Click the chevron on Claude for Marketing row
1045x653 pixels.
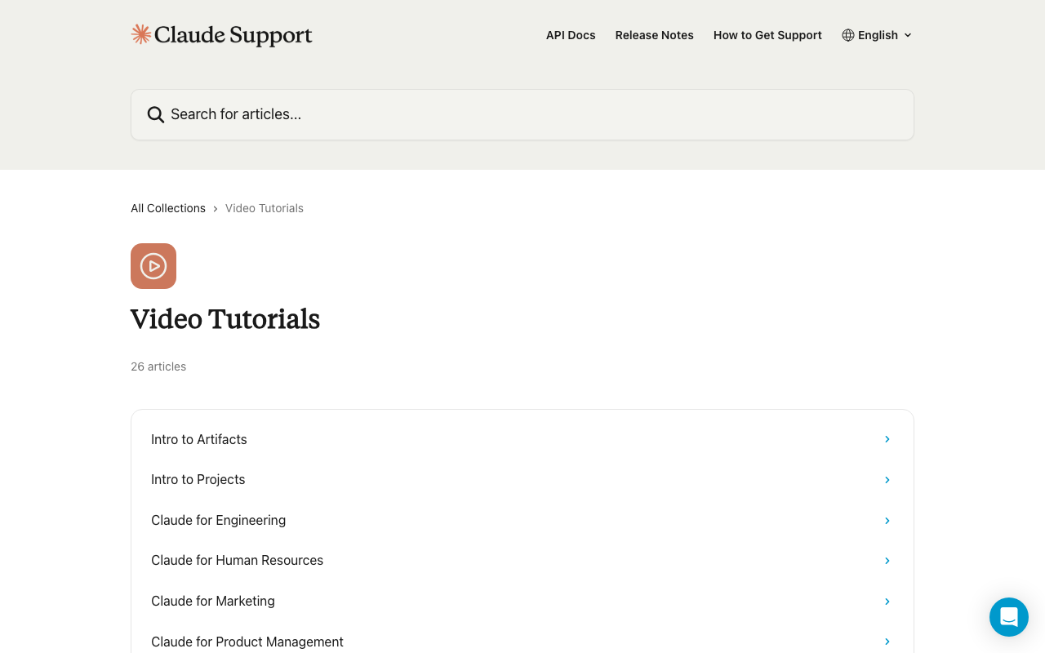(887, 602)
